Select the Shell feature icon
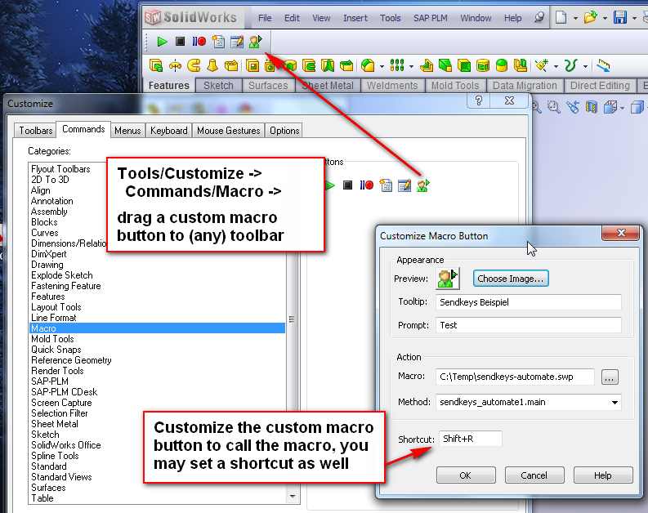 [x=464, y=65]
